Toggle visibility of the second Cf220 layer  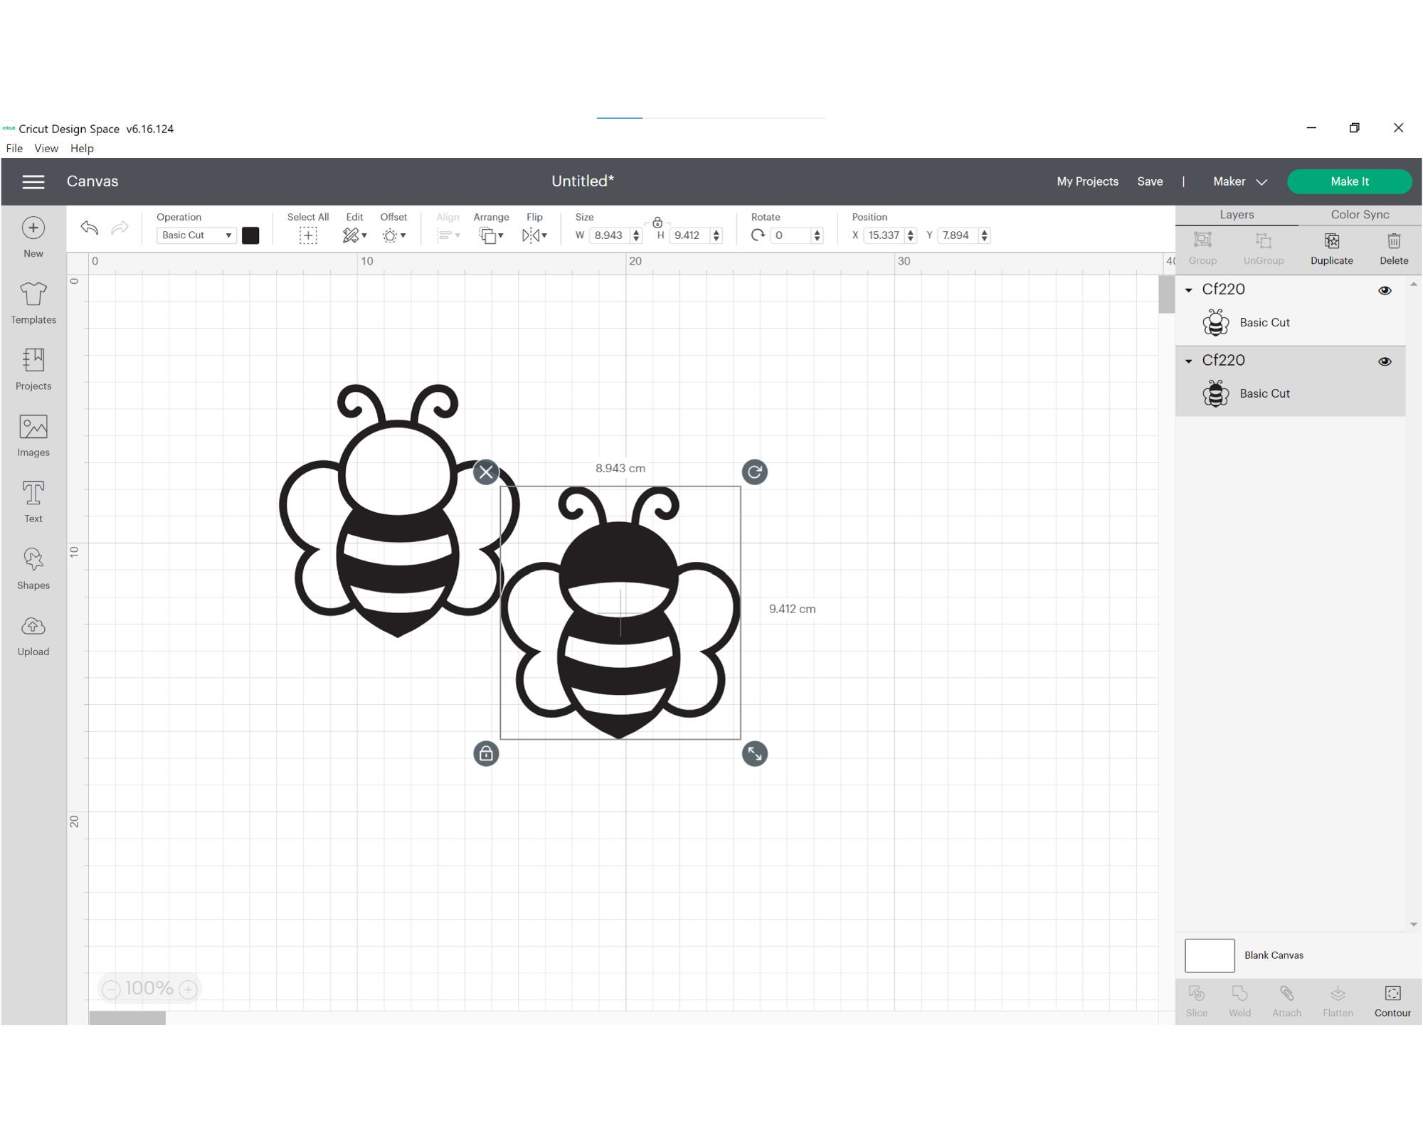pyautogui.click(x=1385, y=361)
